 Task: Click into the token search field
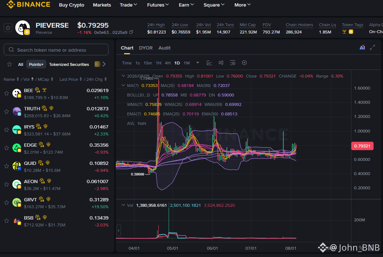click(56, 50)
